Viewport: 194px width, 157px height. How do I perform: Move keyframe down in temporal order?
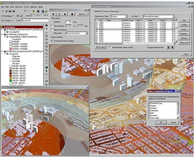[x=172, y=47]
